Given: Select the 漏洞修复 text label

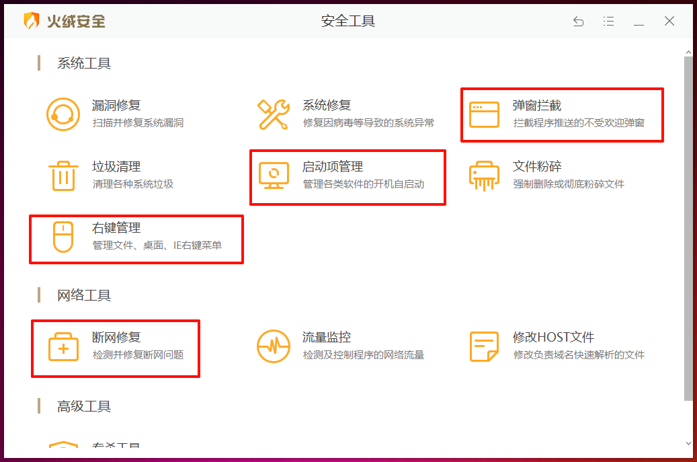Looking at the screenshot, I should (116, 106).
